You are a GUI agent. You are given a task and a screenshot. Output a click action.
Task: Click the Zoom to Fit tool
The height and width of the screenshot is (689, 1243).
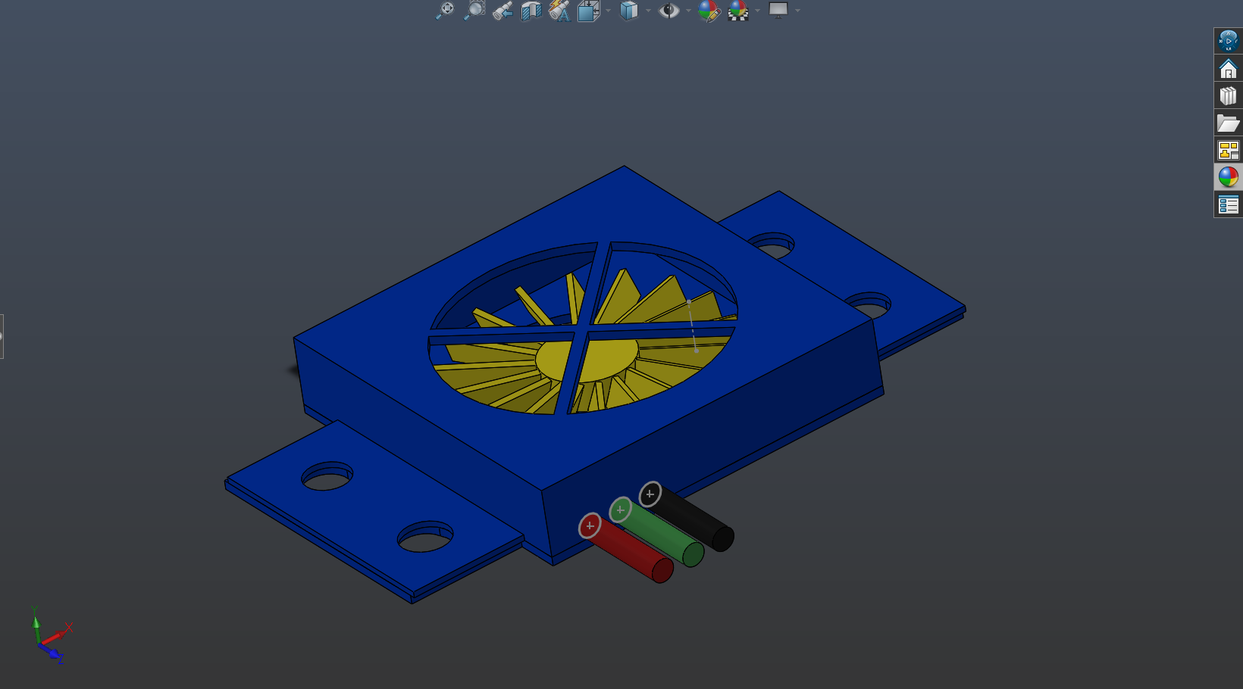(x=445, y=11)
